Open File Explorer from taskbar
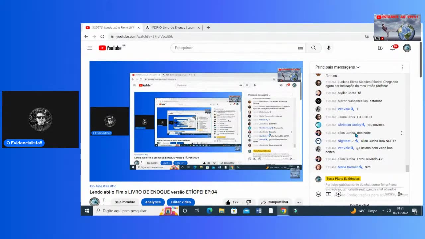425x239 pixels. pyautogui.click(x=222, y=211)
